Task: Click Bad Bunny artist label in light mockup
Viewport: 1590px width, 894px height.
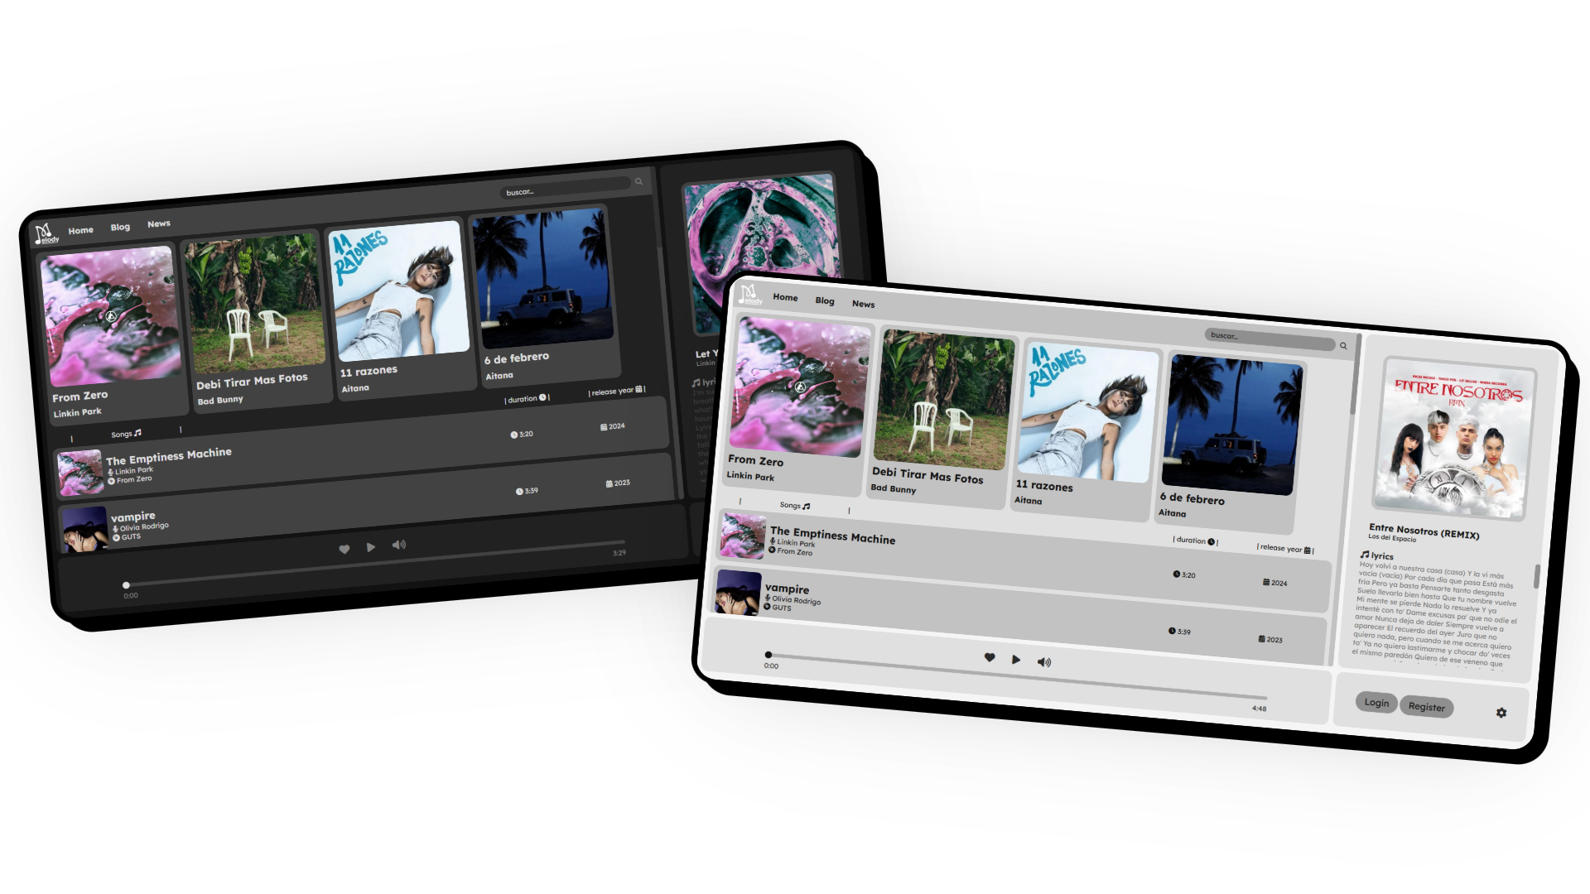Action: (894, 488)
